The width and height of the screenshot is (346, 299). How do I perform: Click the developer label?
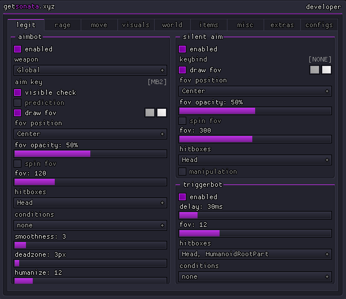click(x=323, y=7)
